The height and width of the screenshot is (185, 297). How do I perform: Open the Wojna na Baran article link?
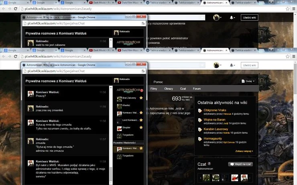214,120
